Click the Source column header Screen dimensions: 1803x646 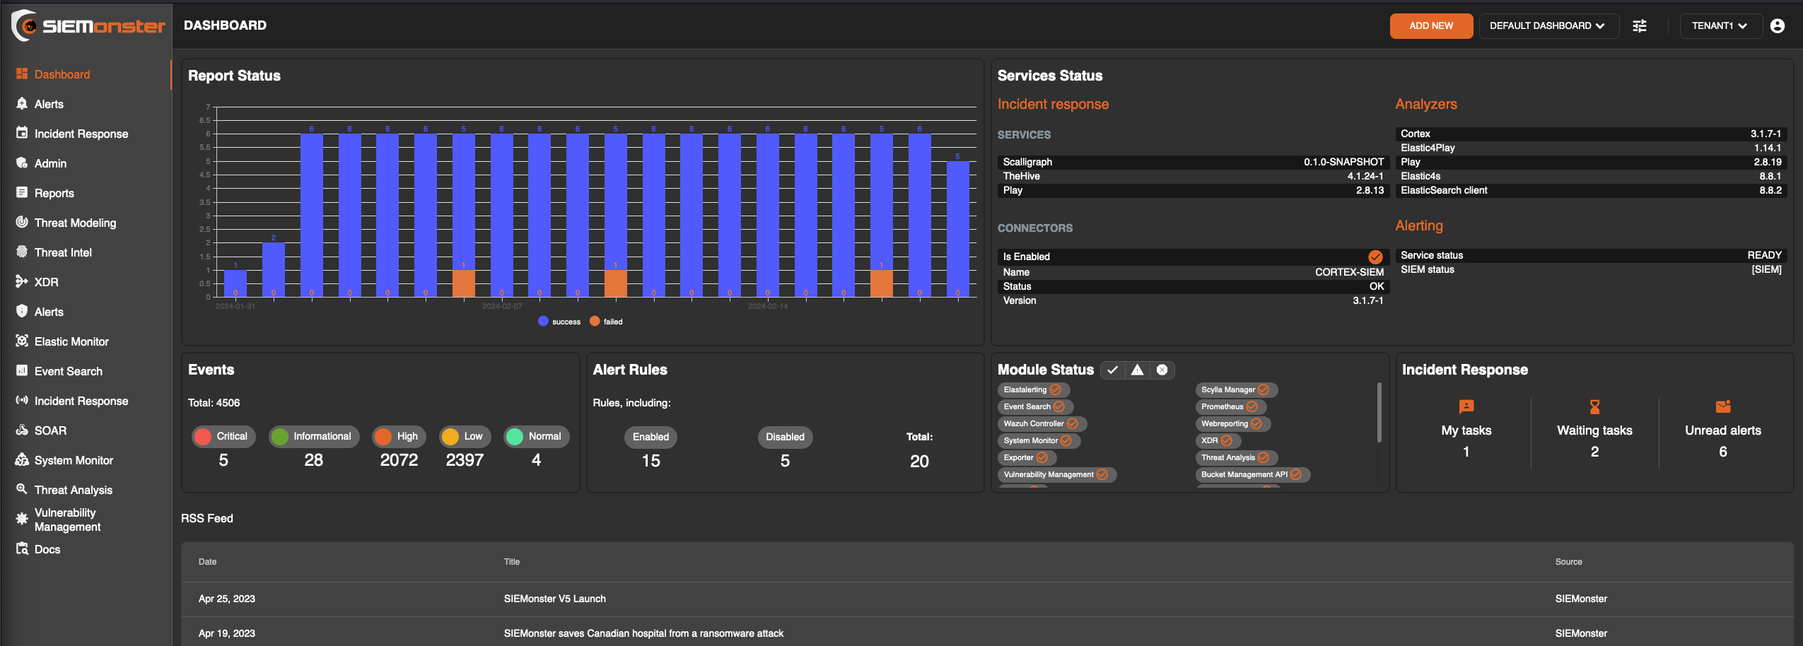1568,562
